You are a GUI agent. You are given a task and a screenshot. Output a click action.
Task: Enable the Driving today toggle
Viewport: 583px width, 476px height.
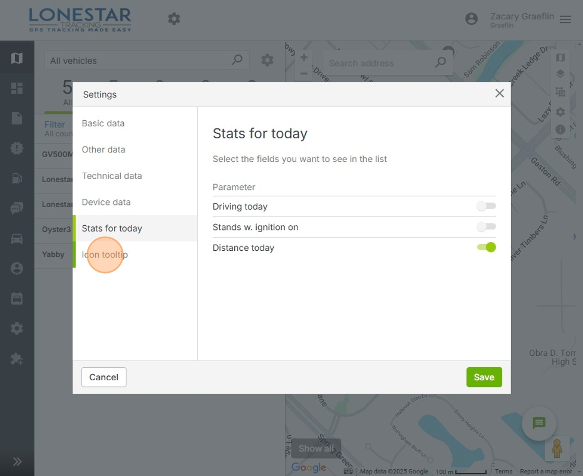click(486, 206)
